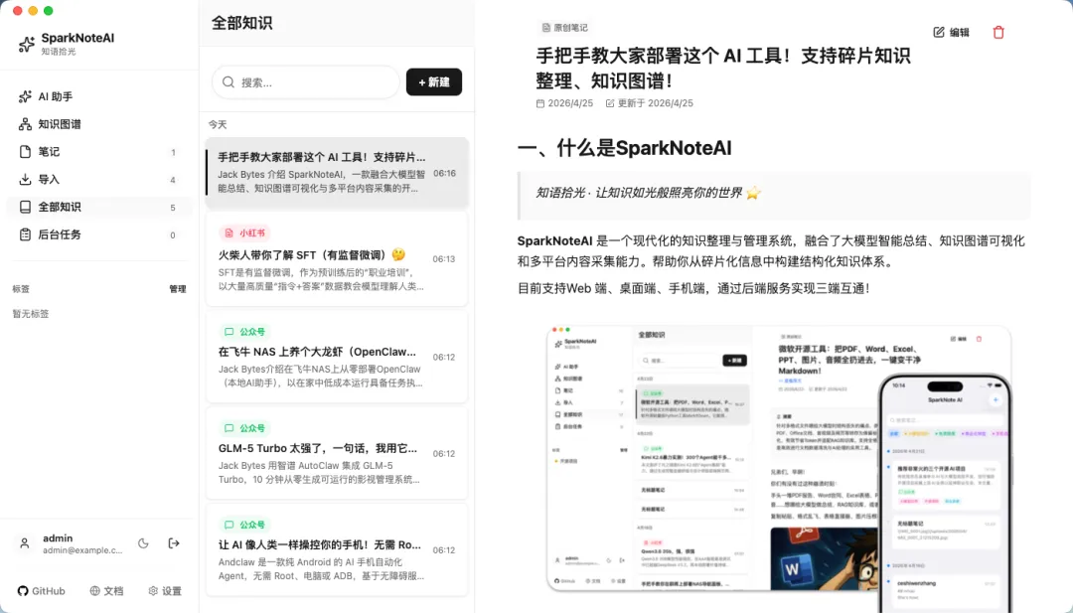Image resolution: width=1073 pixels, height=613 pixels.
Task: Open note 让 AI 像人类一样操控你的手机
Action: (x=338, y=550)
